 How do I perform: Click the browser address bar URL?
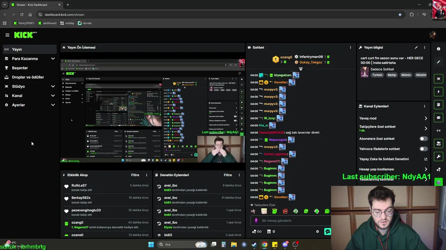tap(64, 15)
